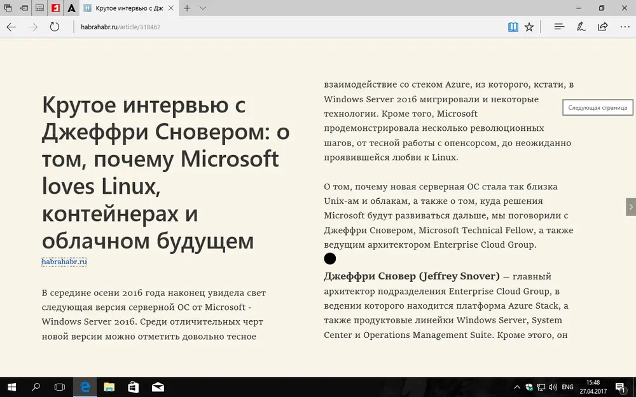Screen dimensions: 636x397
Task: Refresh the current page
Action: (x=54, y=27)
